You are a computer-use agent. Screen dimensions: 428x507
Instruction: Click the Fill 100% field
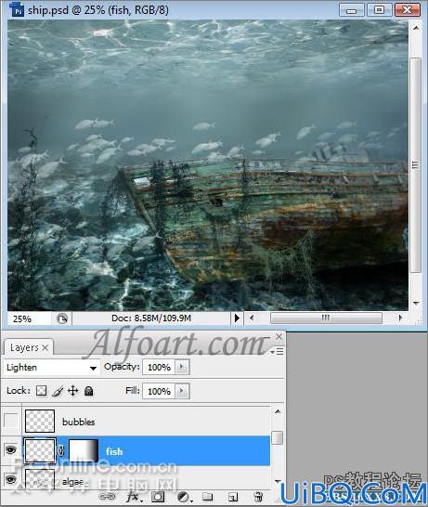pyautogui.click(x=159, y=391)
